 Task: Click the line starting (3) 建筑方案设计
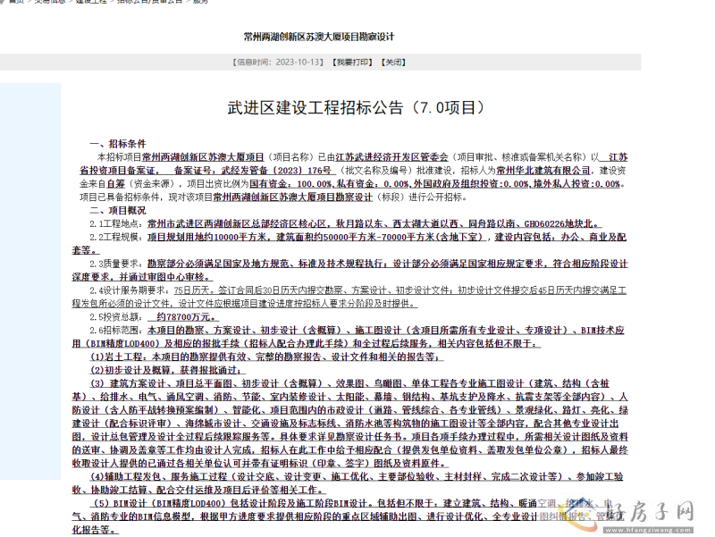[x=349, y=383]
